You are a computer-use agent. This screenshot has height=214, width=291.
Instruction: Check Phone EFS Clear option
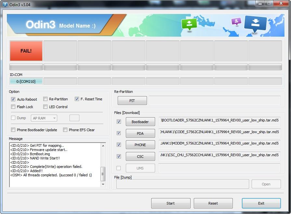[x=65, y=130]
